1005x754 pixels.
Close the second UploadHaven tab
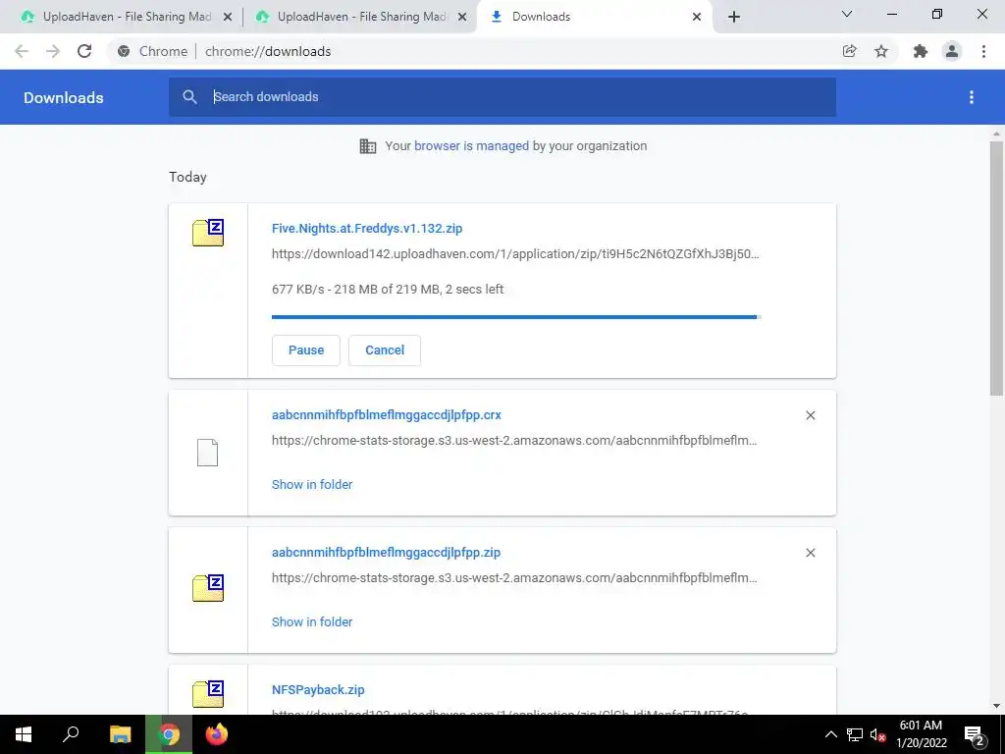click(x=462, y=17)
